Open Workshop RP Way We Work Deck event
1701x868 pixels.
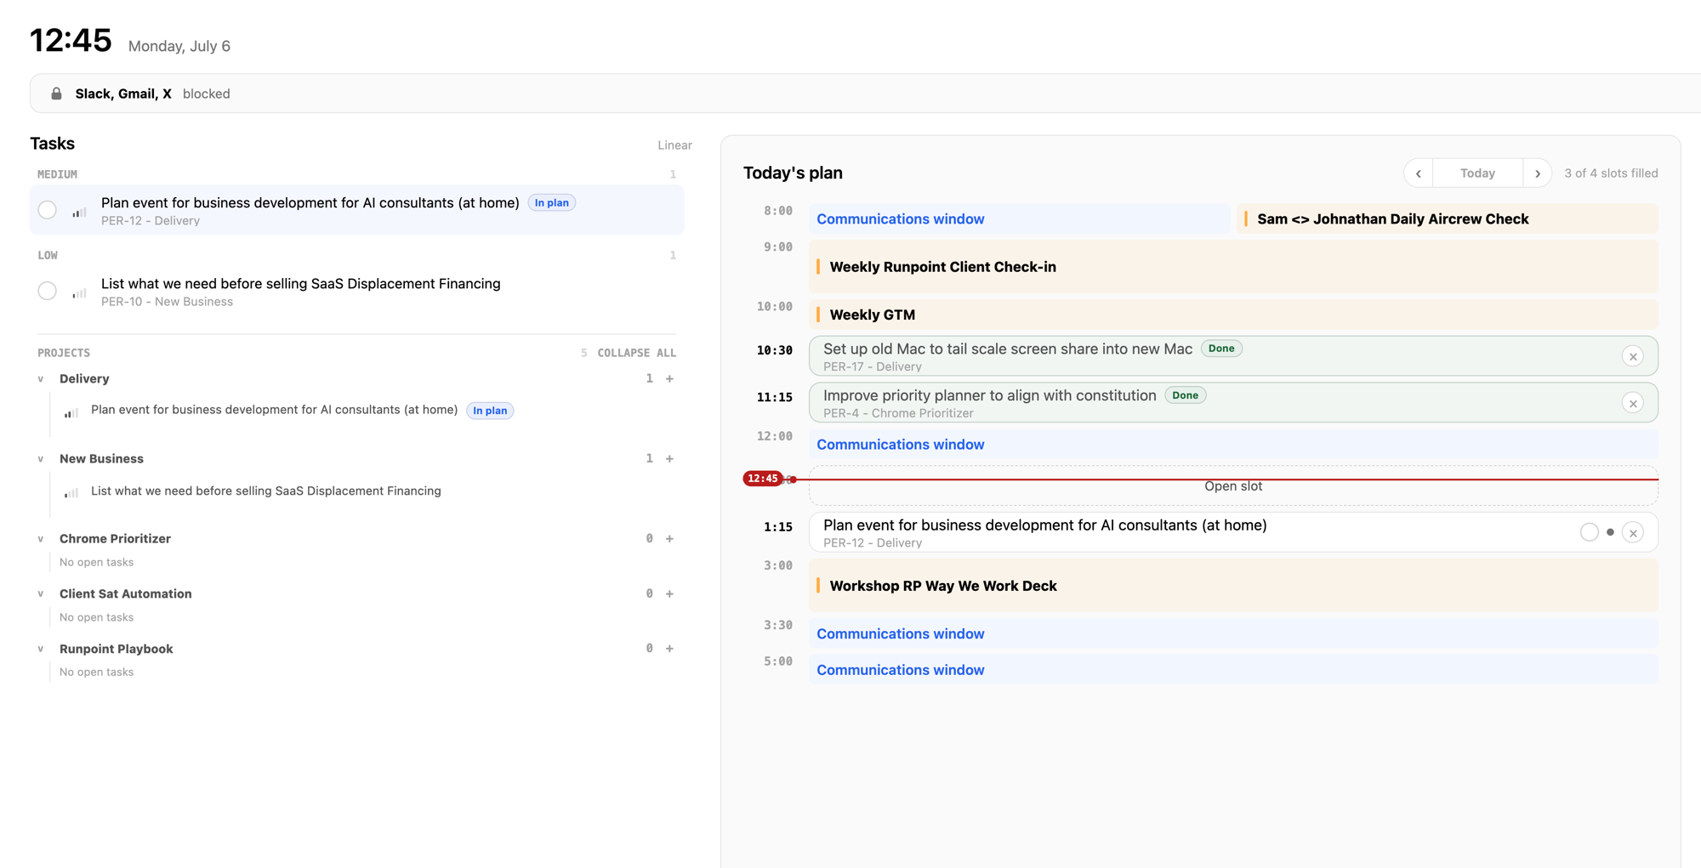point(1233,586)
